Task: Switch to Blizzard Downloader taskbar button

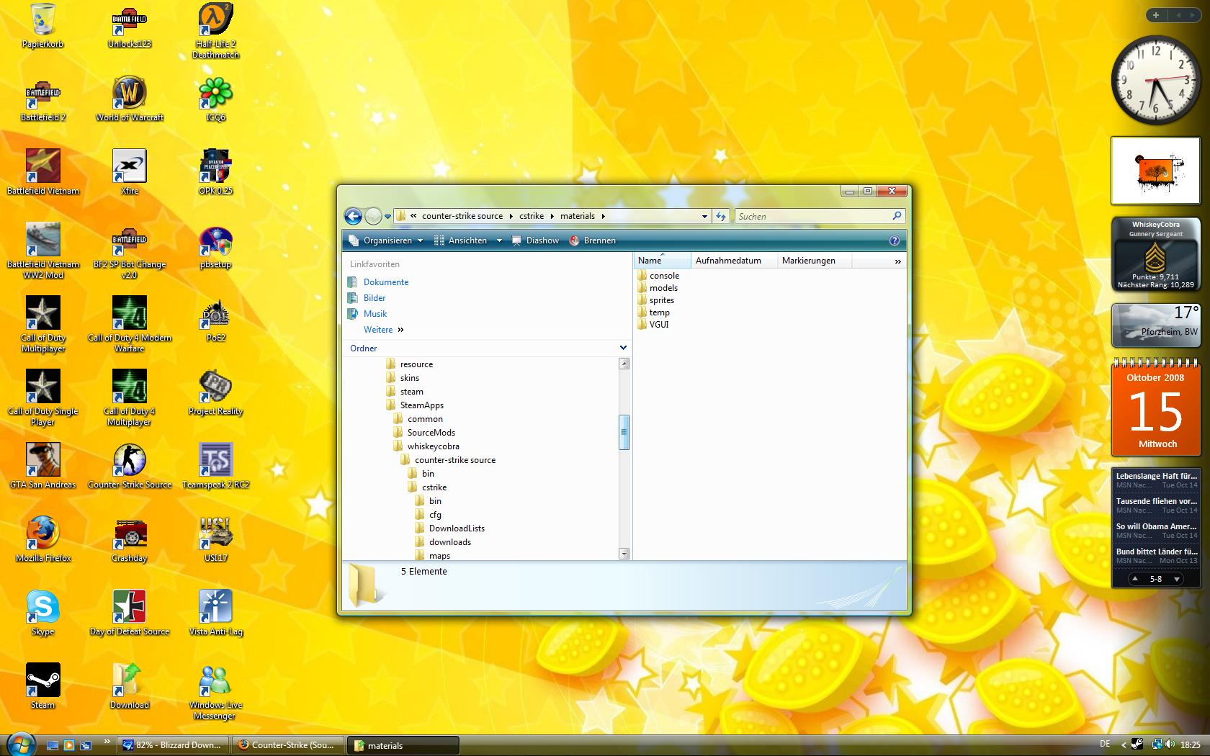Action: [x=173, y=745]
